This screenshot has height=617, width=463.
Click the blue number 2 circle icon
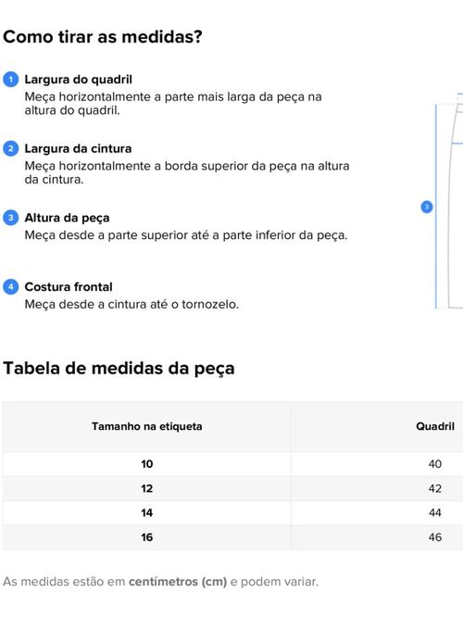[10, 149]
